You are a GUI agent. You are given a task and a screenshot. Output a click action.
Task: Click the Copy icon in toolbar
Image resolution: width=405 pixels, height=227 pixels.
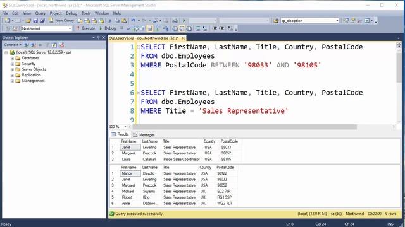point(117,21)
